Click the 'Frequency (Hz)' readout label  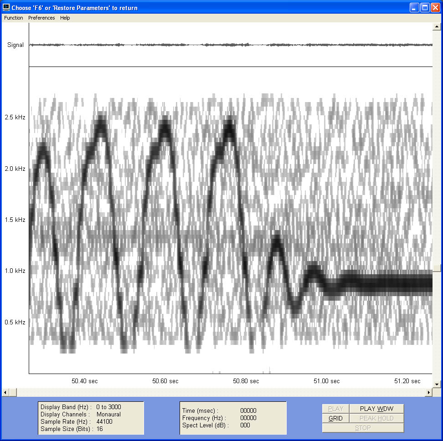204,418
